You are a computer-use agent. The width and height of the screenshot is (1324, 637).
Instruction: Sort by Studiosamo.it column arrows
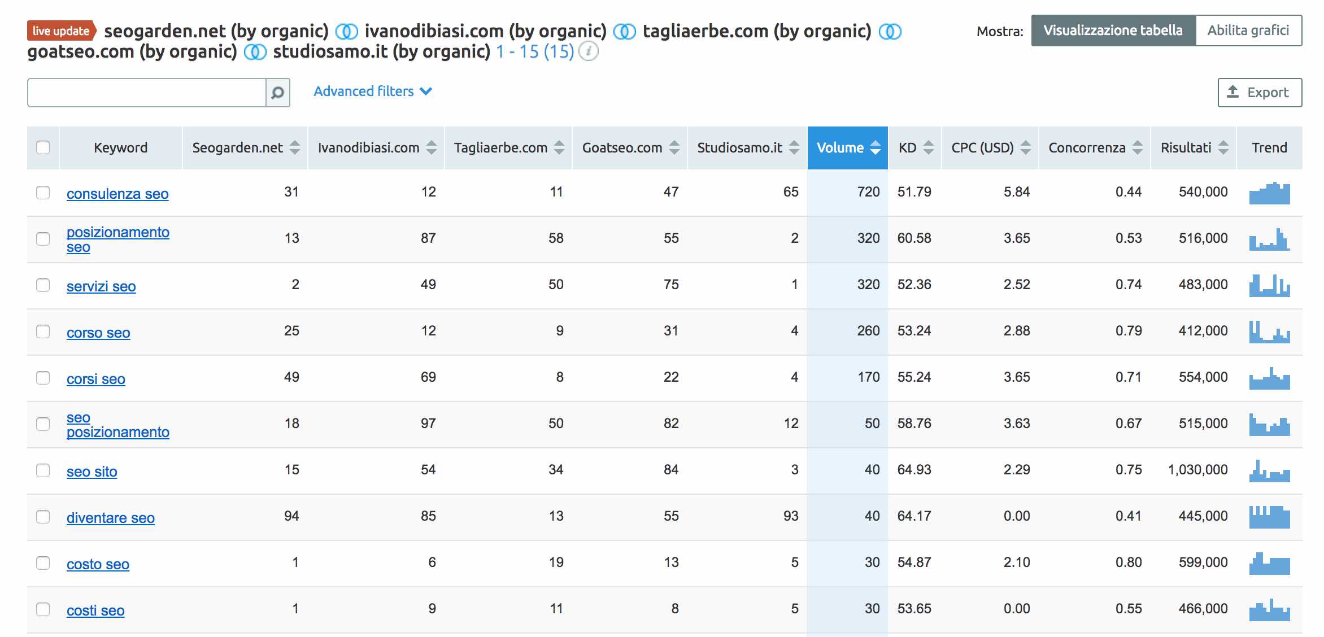pyautogui.click(x=794, y=148)
